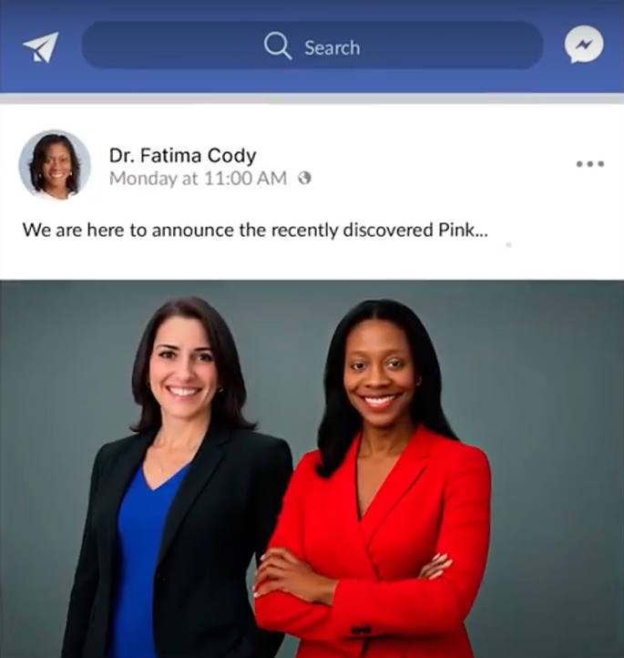Screen dimensions: 624x658
Task: Click the magnifying glass search icon
Action: click(277, 46)
